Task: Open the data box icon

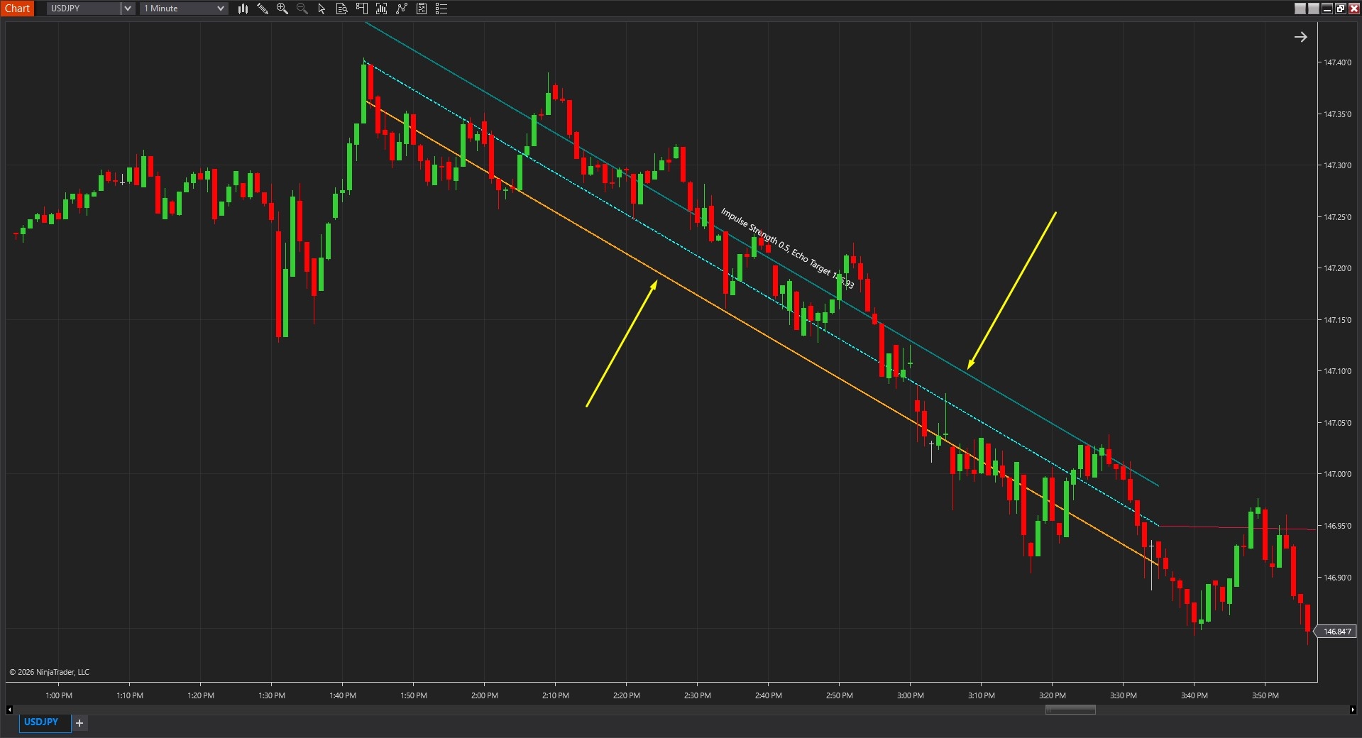Action: [341, 9]
